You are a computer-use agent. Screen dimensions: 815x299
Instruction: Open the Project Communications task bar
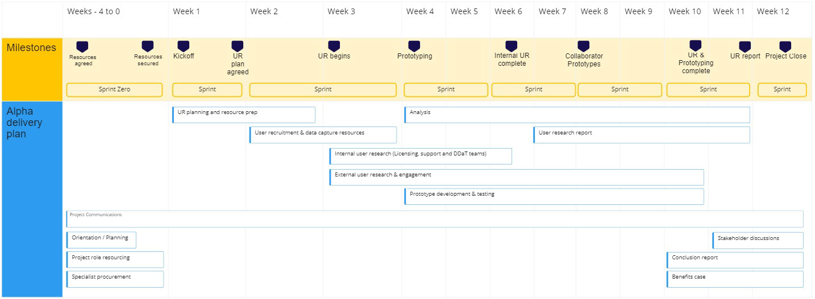435,219
